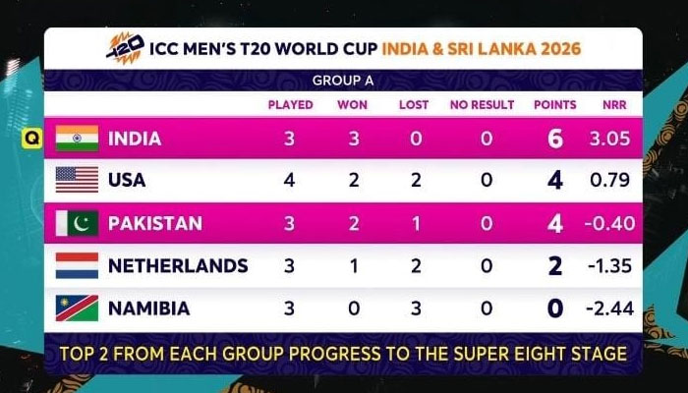Click the NO RESULT column header

482,105
